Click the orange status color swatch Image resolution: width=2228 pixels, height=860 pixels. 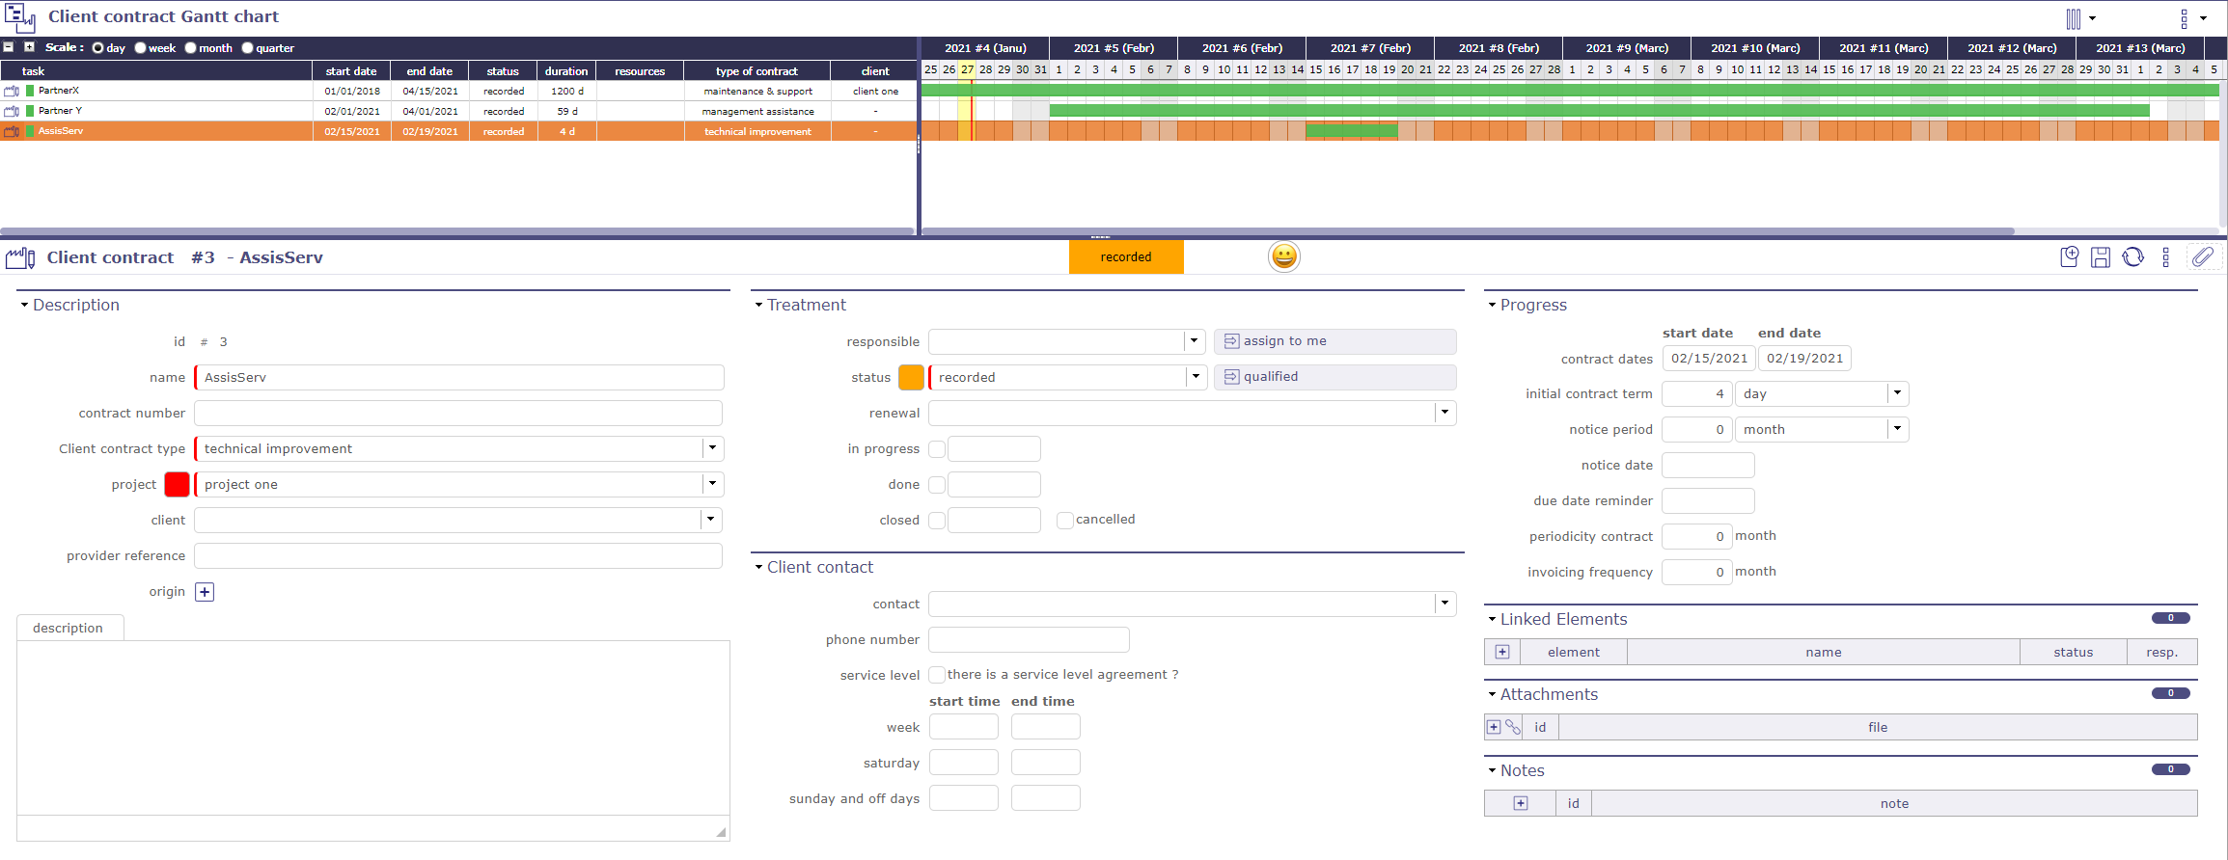pyautogui.click(x=911, y=377)
